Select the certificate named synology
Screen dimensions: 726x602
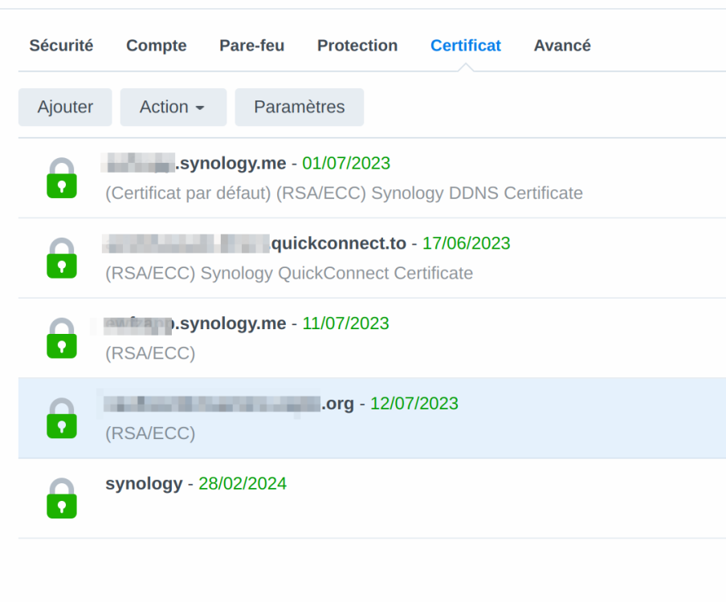tap(144, 484)
